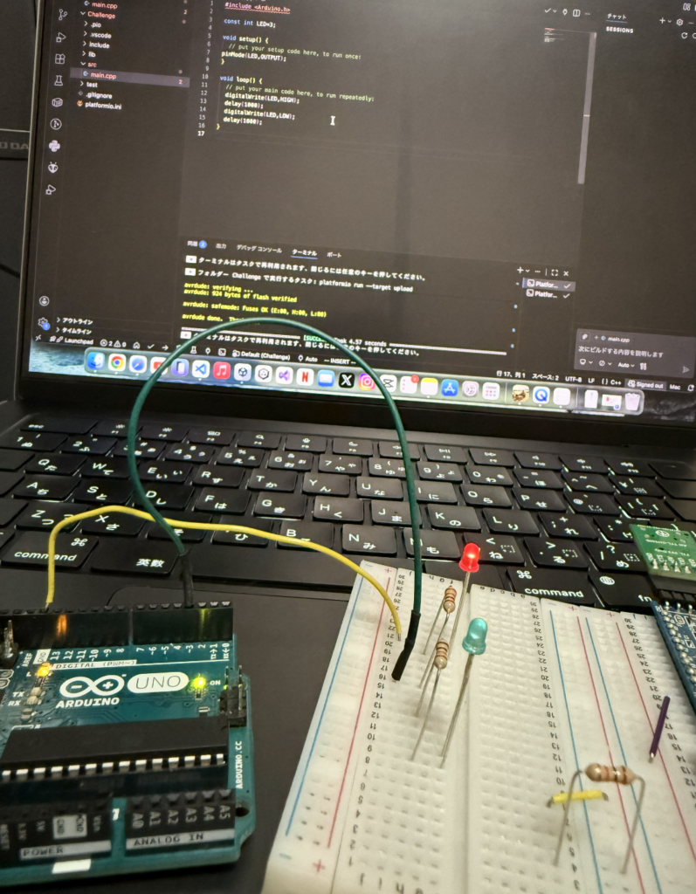Viewport: 696px width, 894px height.
Task: Open the Testing flask icon
Action: (58, 79)
